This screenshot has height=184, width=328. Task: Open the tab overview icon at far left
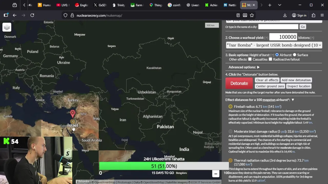pos(15,5)
